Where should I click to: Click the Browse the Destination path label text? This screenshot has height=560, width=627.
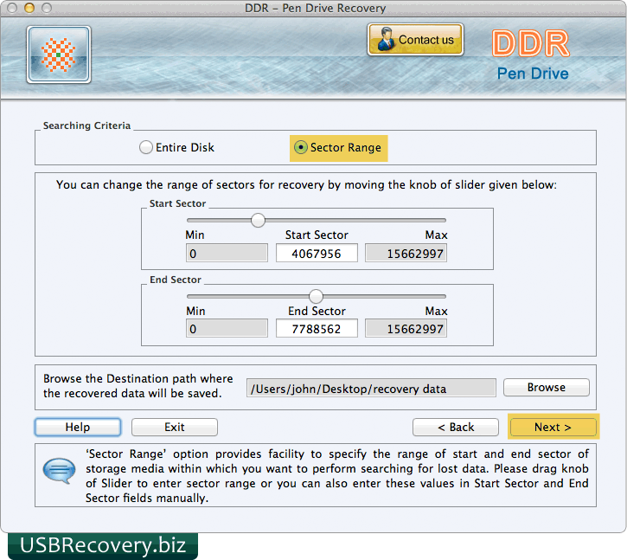(138, 386)
